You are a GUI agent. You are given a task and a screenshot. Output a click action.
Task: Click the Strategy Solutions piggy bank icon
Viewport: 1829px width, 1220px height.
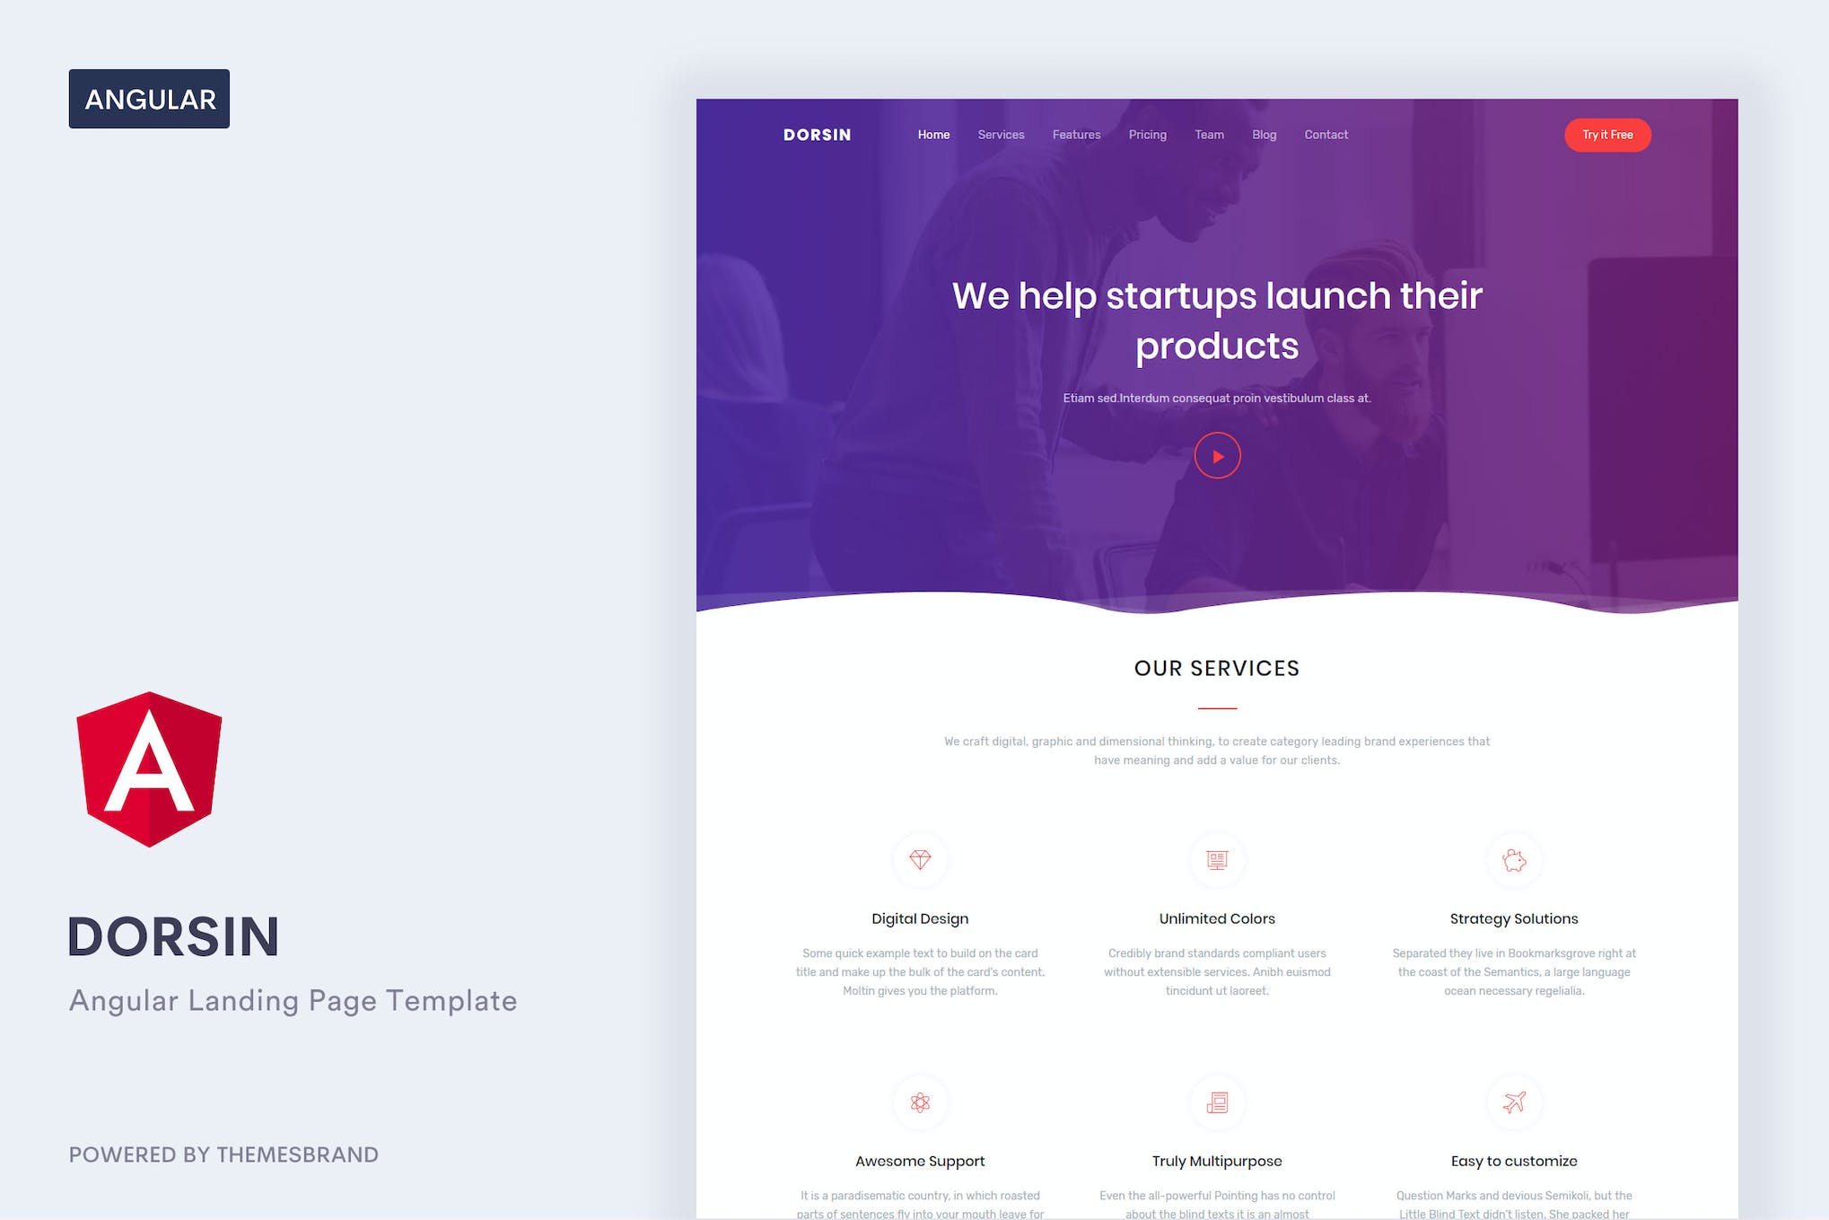click(1513, 859)
